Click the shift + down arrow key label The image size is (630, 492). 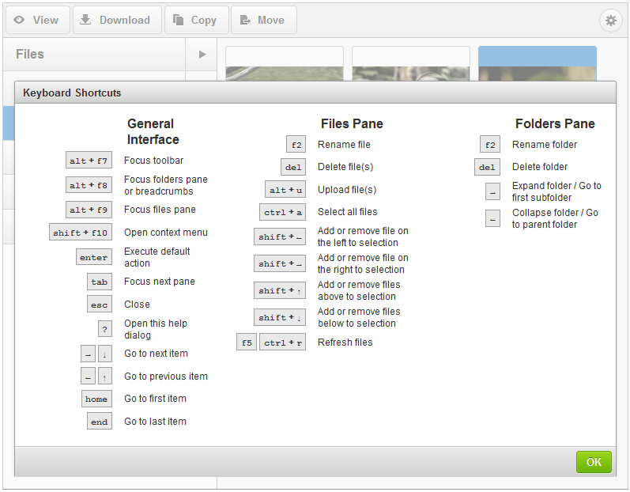(280, 317)
